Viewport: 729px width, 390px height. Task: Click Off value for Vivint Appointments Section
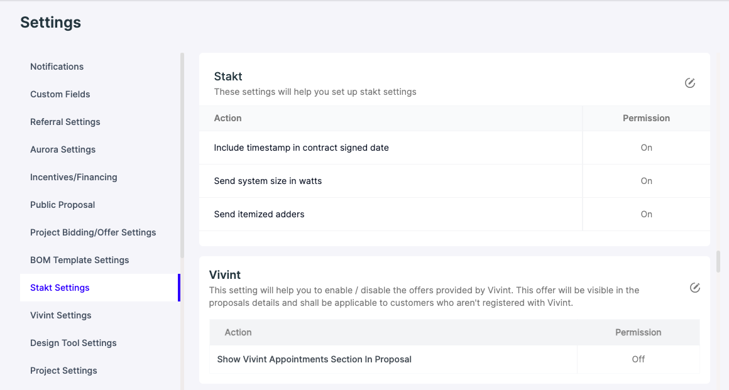(x=639, y=359)
